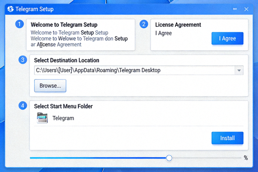Start installation with the Install button
The image size is (258, 172).
point(227,138)
